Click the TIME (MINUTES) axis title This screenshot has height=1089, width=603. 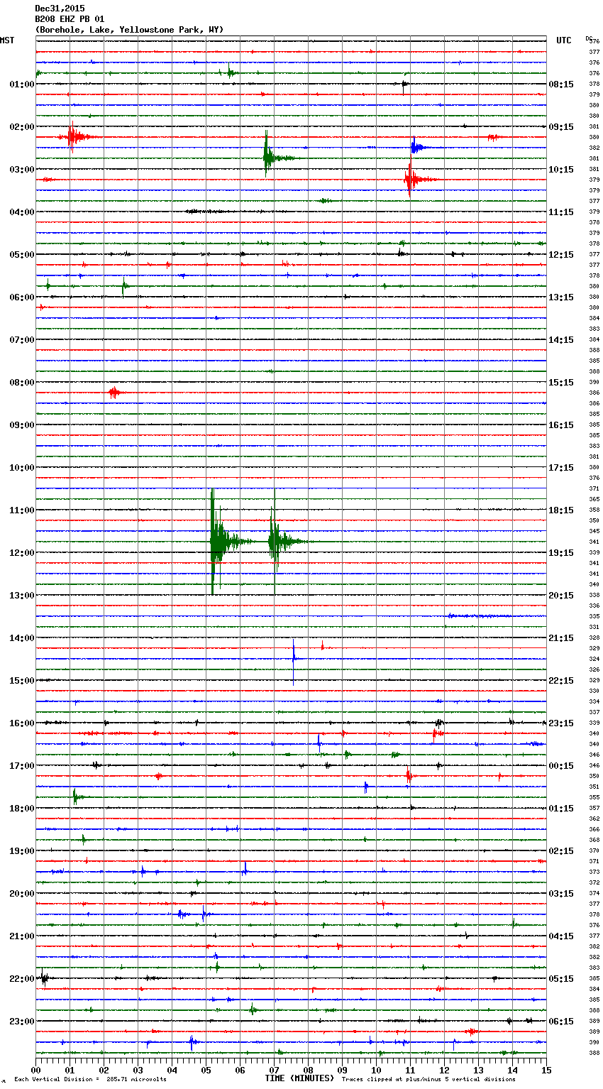299,1078
